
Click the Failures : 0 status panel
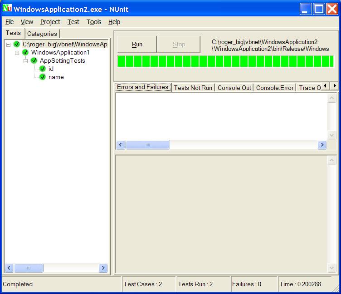(x=254, y=284)
